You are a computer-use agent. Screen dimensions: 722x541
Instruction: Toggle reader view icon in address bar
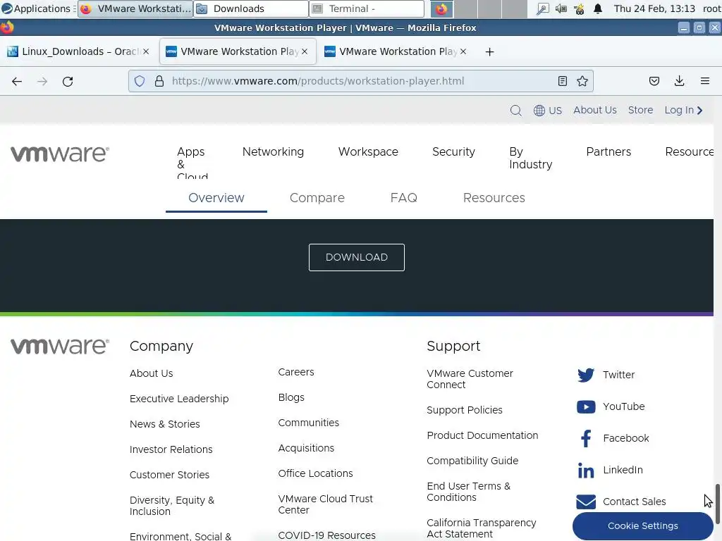click(x=562, y=82)
